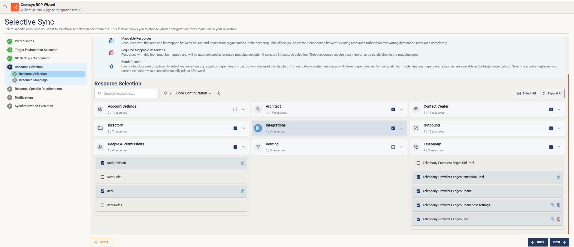Screen dimensions: 574x247
Task: Click mappable icon on Phonebasesettings row
Action: 558,205
